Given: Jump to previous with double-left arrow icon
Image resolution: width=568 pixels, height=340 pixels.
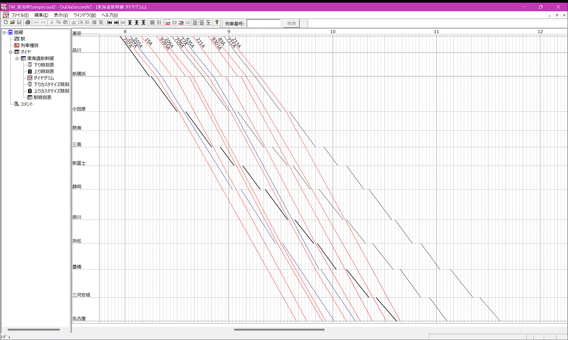Looking at the screenshot, I should 110,22.
